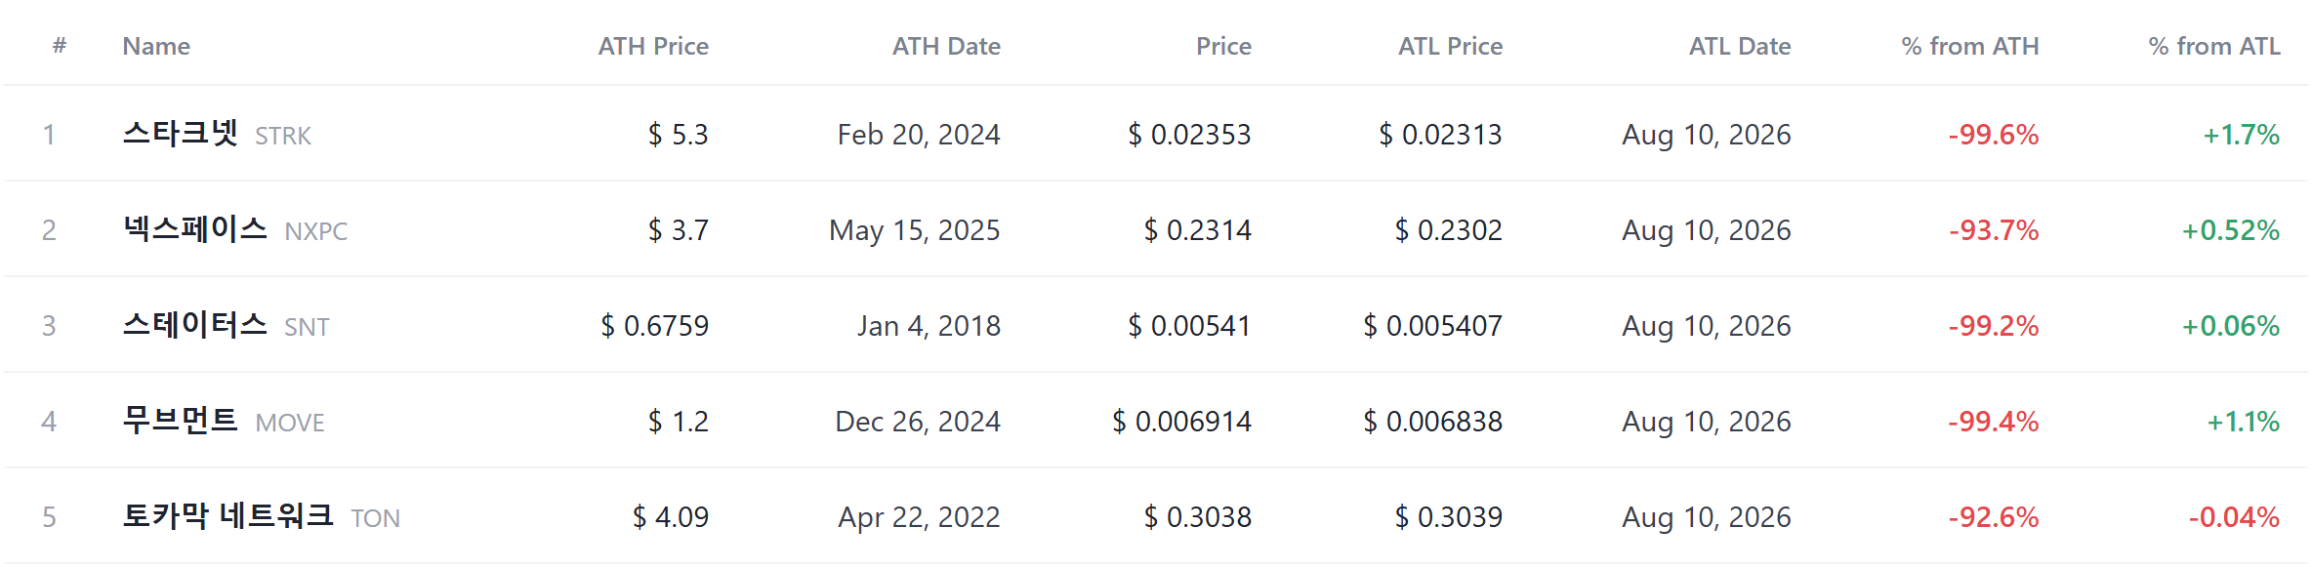This screenshot has height=568, width=2312.
Task: Sort by the ATH Date column header
Action: (x=946, y=46)
